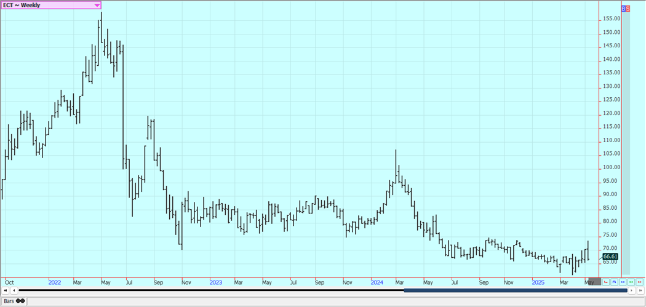Click the 2025 year label on time axis
Screen dimensions: 646x307
(x=538, y=282)
